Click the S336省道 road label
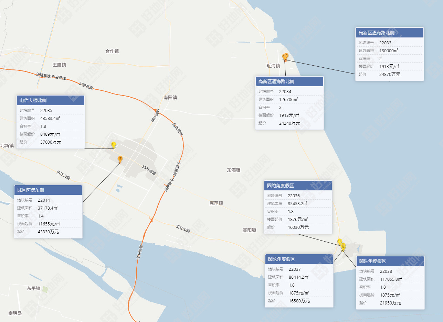The image size is (443, 322). [x=149, y=169]
